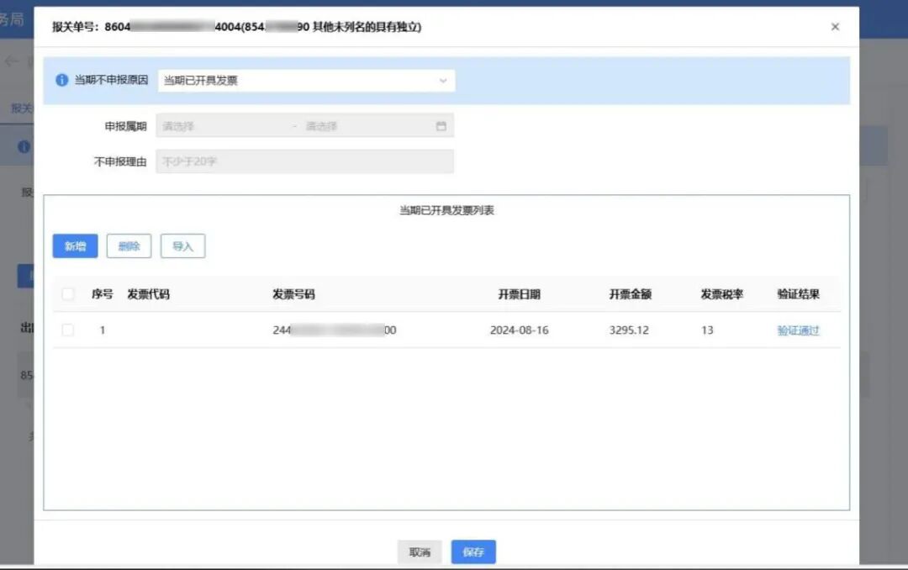Tick the checkbox for invoice row 1
The width and height of the screenshot is (908, 570).
(68, 330)
